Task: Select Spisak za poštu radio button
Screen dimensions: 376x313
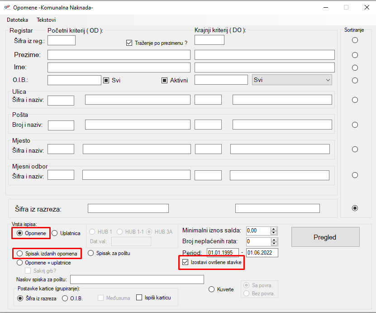Action: (x=90, y=253)
